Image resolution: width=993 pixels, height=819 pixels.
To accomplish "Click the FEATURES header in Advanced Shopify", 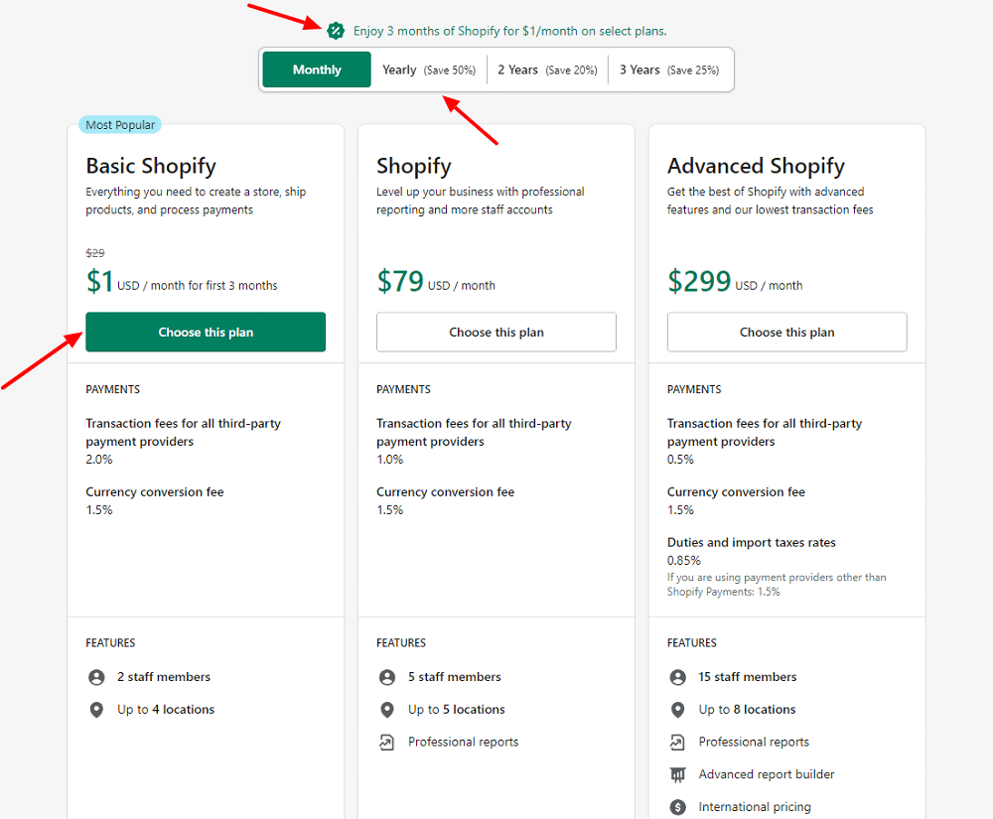I will pos(691,643).
